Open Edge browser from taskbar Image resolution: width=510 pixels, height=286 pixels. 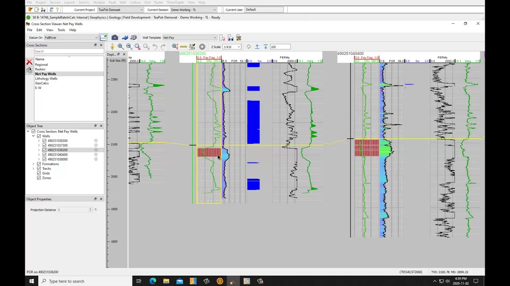[x=153, y=281]
